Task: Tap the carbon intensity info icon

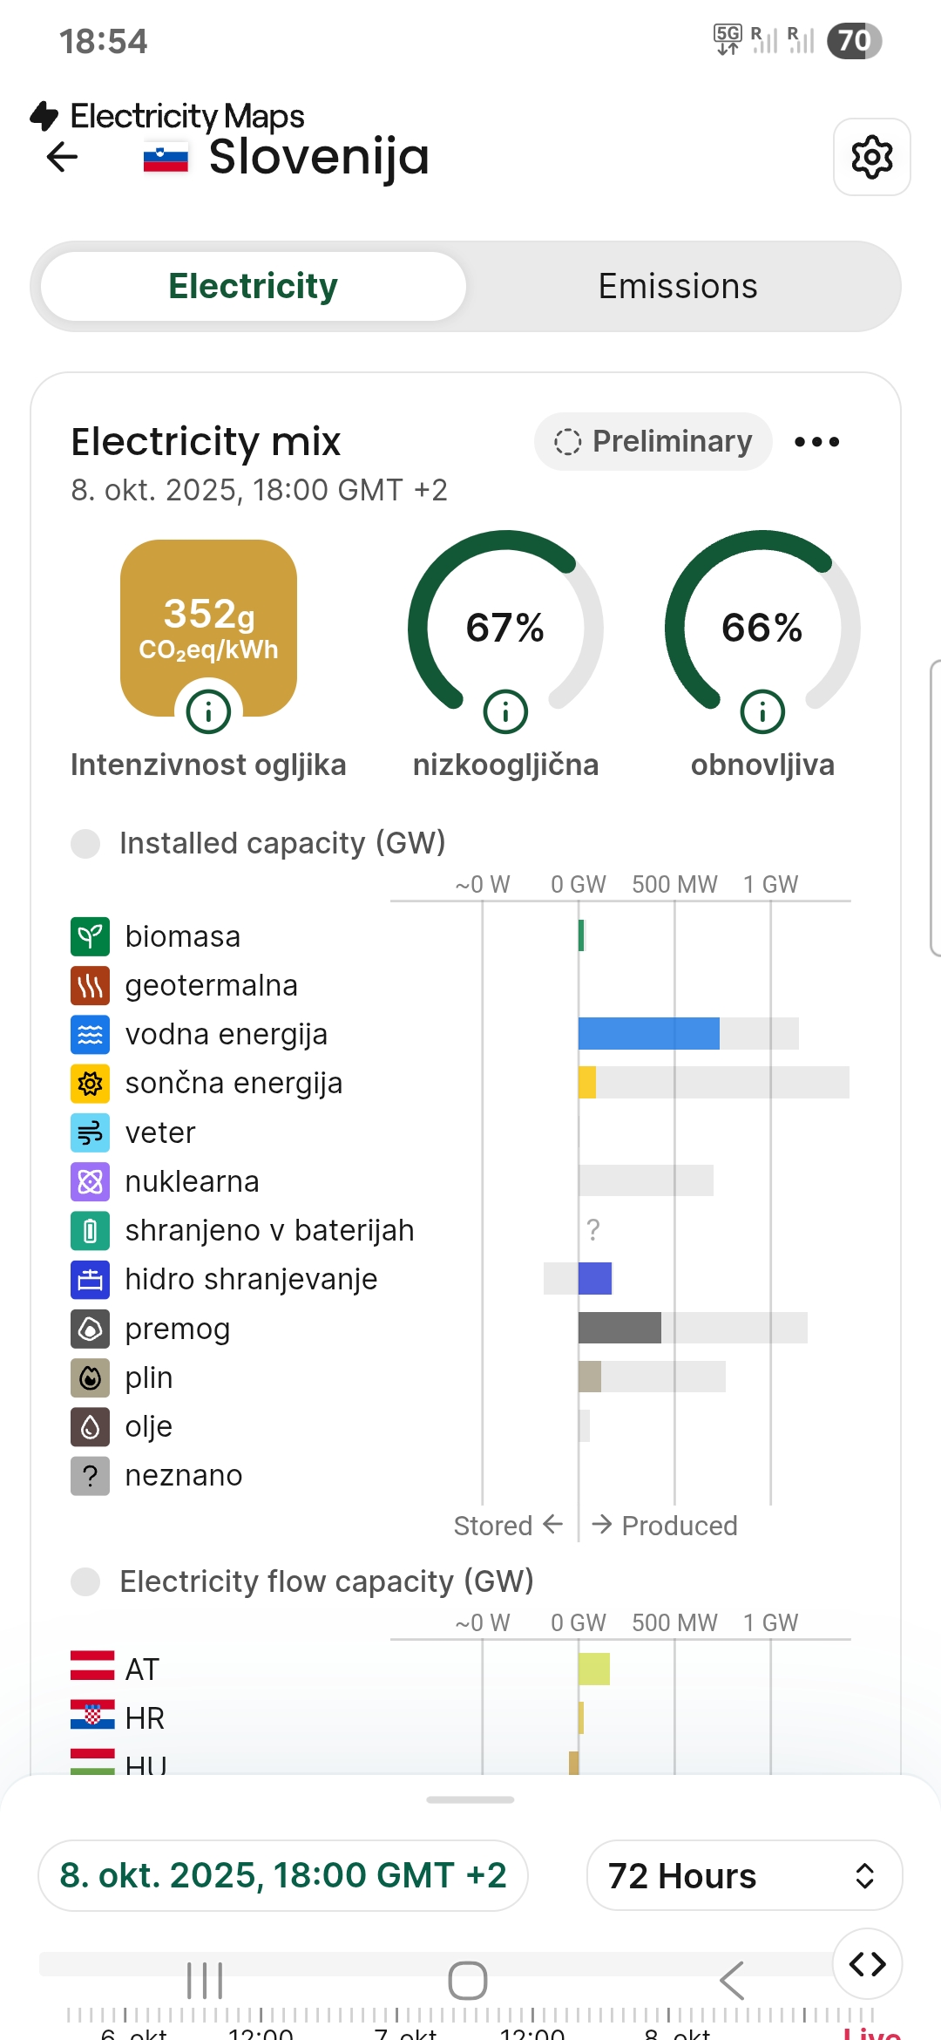Action: [x=208, y=711]
